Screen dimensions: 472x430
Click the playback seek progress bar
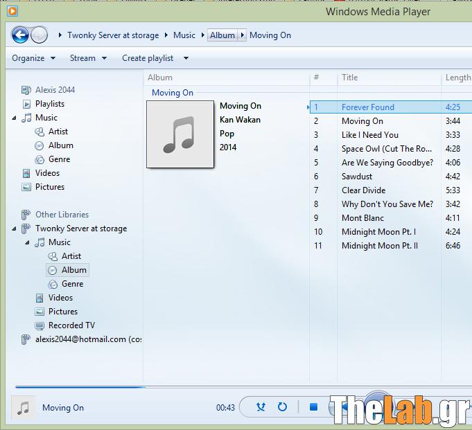(243, 387)
